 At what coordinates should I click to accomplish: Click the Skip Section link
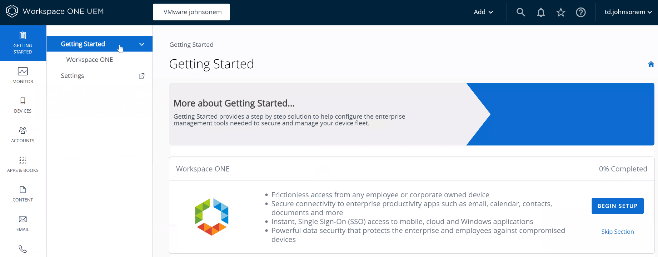pyautogui.click(x=617, y=232)
